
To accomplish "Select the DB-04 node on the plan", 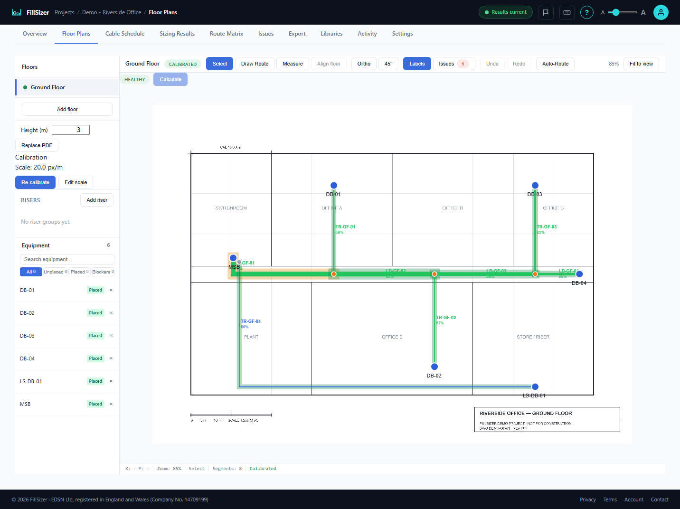I will click(579, 274).
